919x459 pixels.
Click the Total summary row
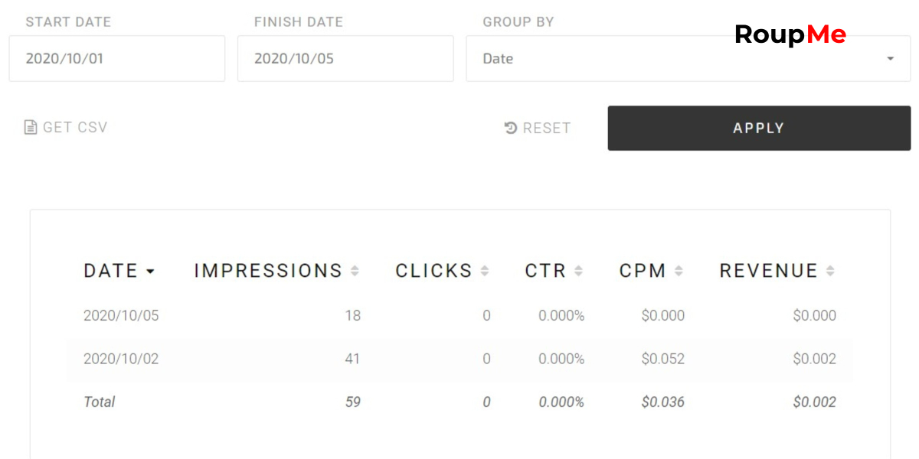click(459, 402)
